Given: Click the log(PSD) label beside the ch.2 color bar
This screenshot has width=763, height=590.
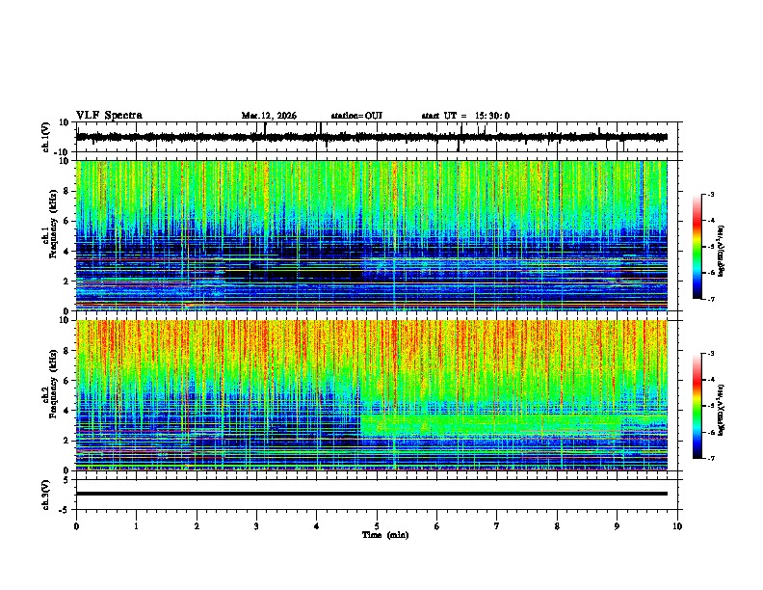Looking at the screenshot, I should (722, 410).
